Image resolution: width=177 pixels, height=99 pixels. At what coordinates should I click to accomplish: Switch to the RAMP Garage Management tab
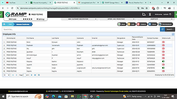tap(112, 3)
